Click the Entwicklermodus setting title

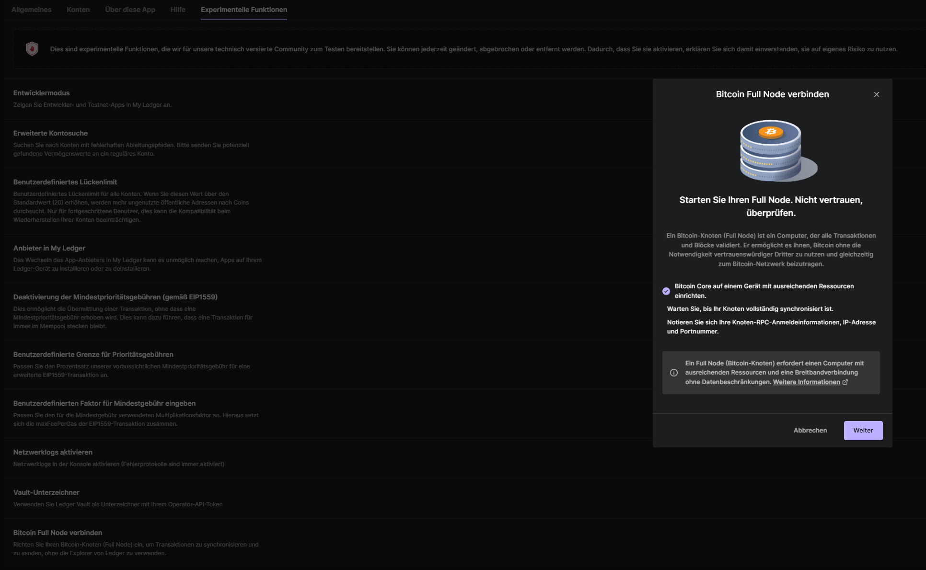tap(41, 93)
